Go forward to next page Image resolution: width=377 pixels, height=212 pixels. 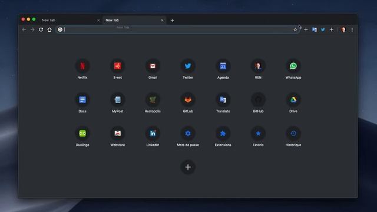(x=32, y=29)
